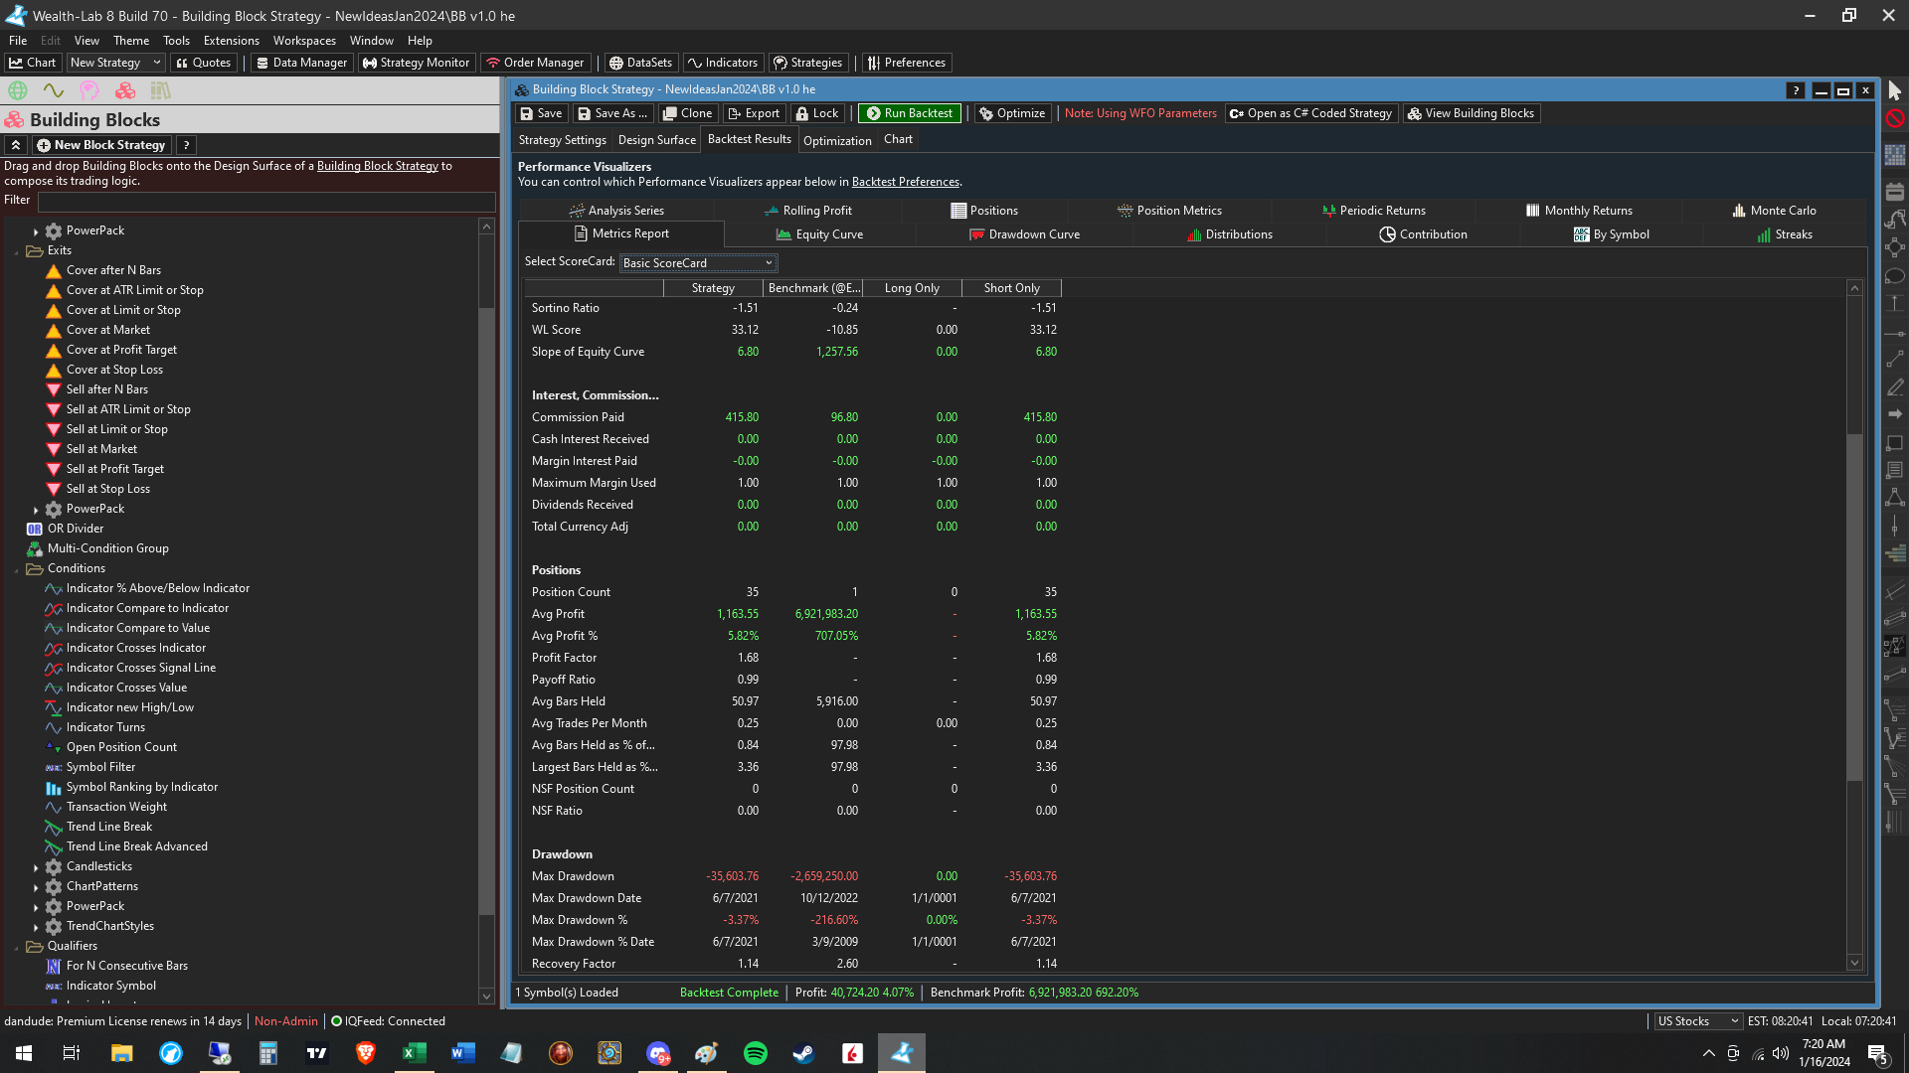Image resolution: width=1909 pixels, height=1073 pixels.
Task: Open the Optimize tool in toolbar
Action: [1011, 113]
